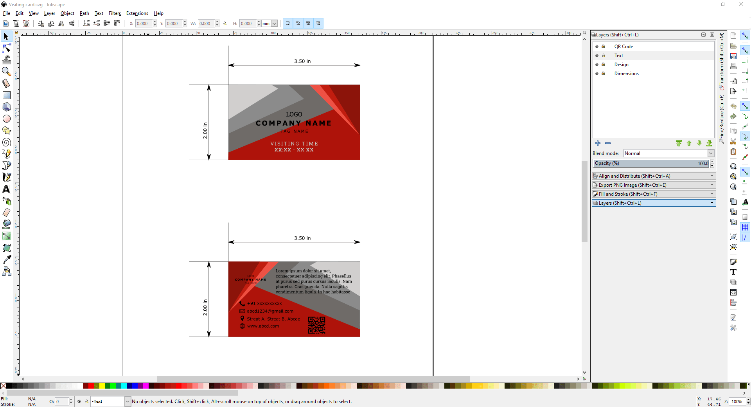Lock the Text layer
Viewport: 751px width, 407px height.
[x=604, y=55]
